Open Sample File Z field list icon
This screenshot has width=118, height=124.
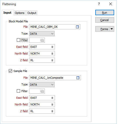pos(52,111)
